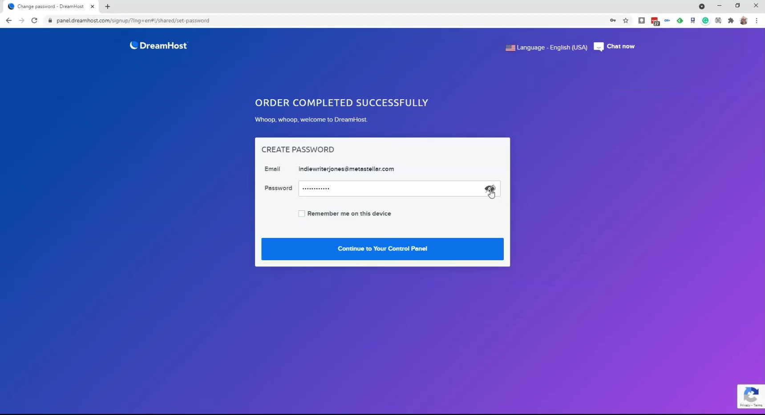Restore down the Chrome window
Image resolution: width=765 pixels, height=415 pixels.
click(737, 6)
